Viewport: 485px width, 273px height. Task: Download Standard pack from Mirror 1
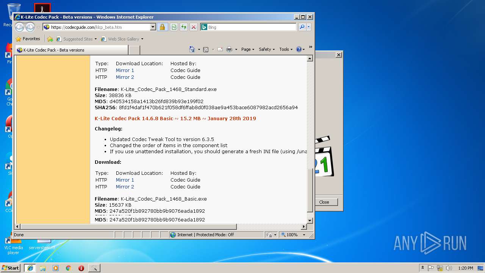(125, 71)
